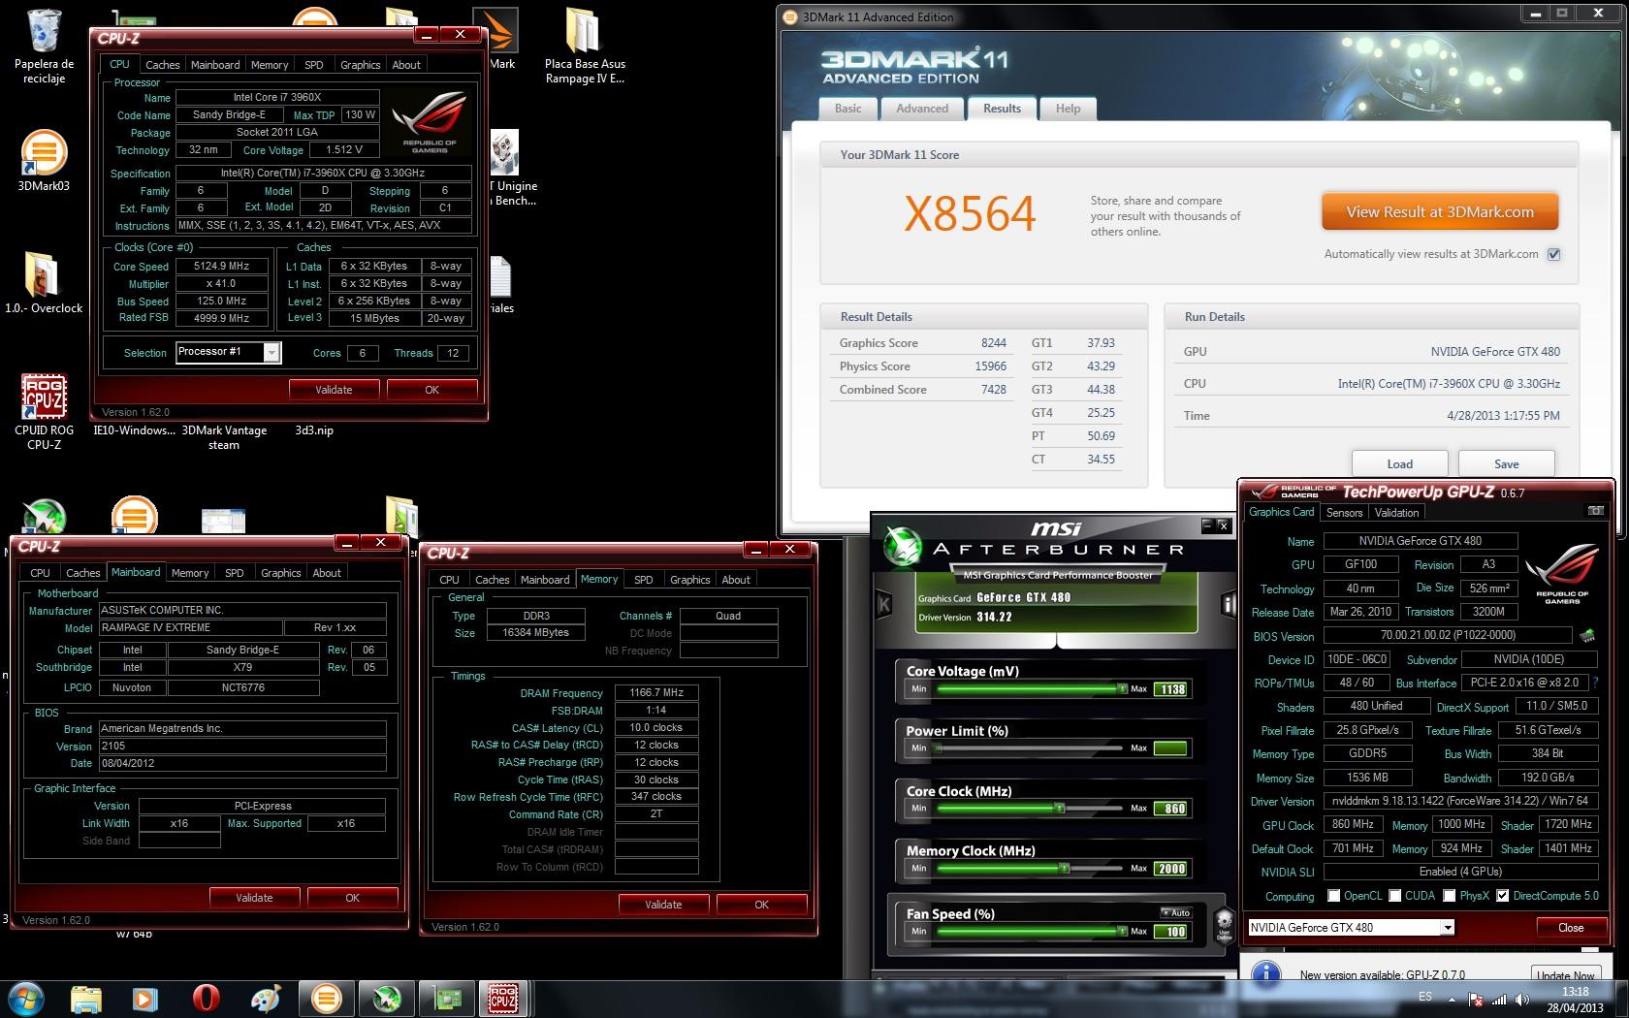Open Graphics tab in CPU-Z Mainboard window
Image resolution: width=1629 pixels, height=1018 pixels.
coord(280,573)
